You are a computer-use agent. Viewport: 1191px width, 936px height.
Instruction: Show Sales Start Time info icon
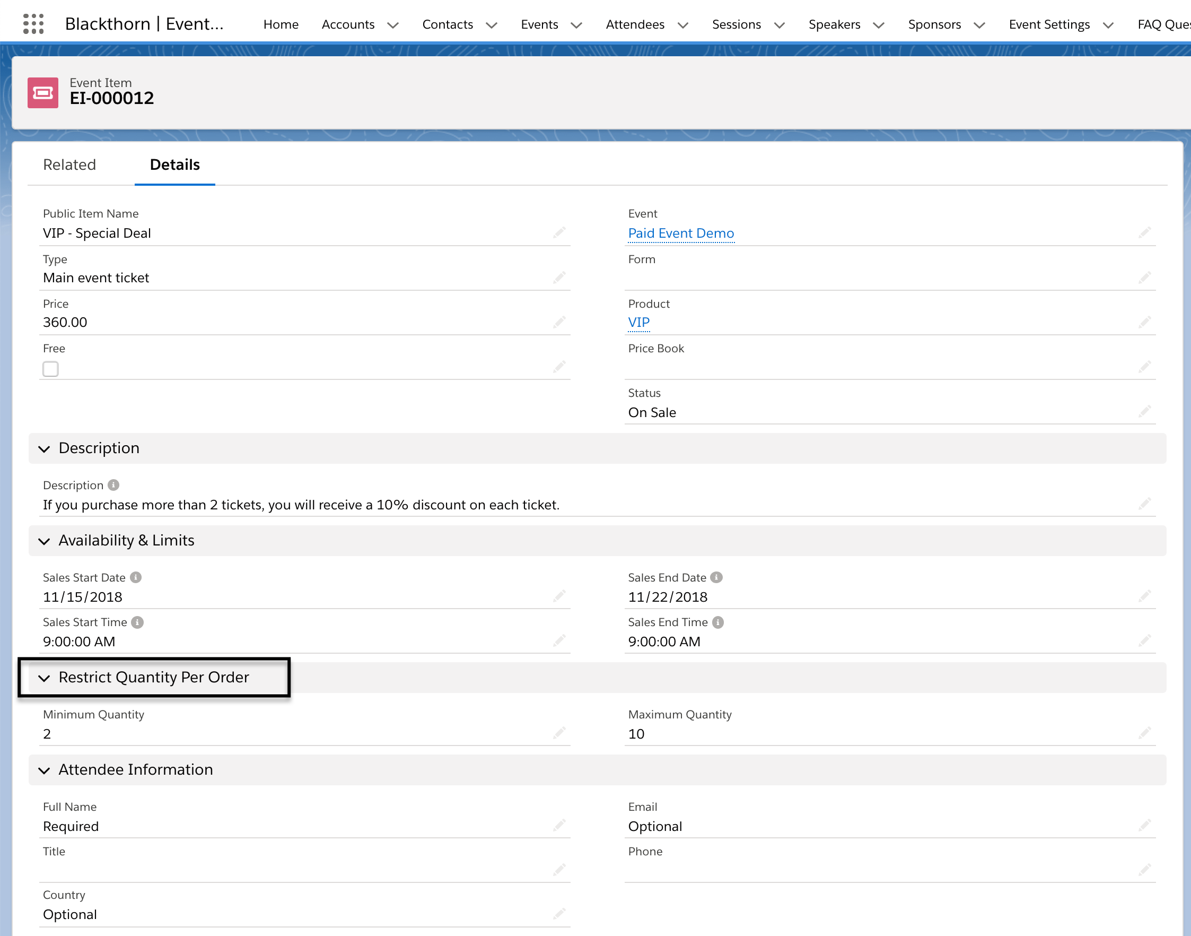coord(137,622)
